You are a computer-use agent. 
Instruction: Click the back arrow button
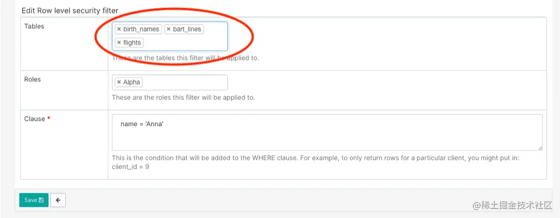[58, 200]
